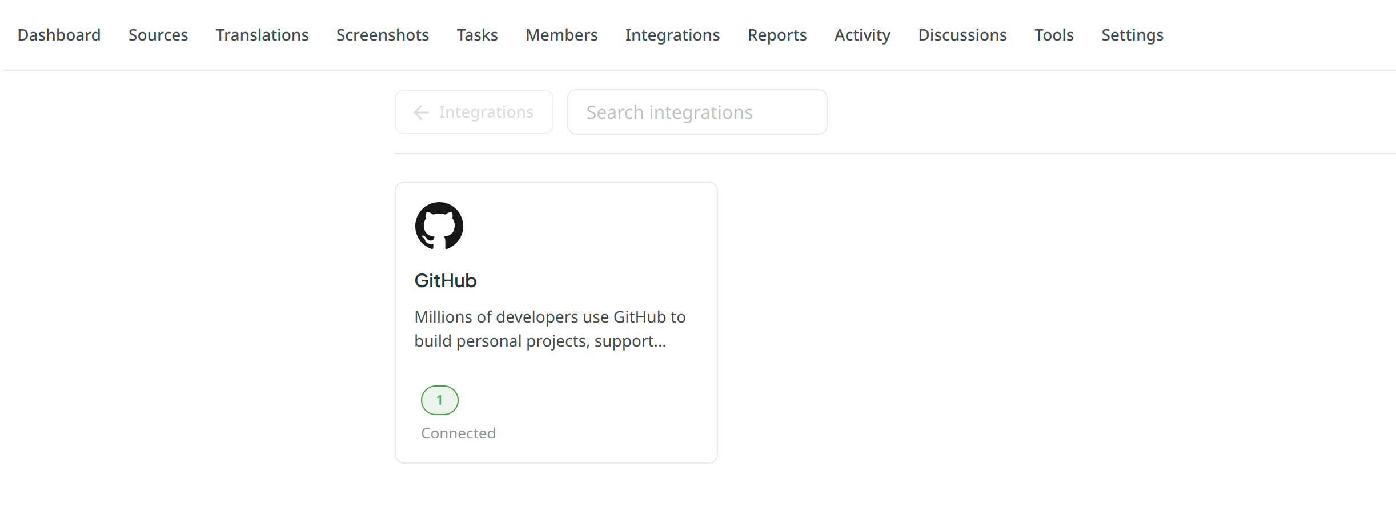Open the Tools tab

tap(1054, 35)
